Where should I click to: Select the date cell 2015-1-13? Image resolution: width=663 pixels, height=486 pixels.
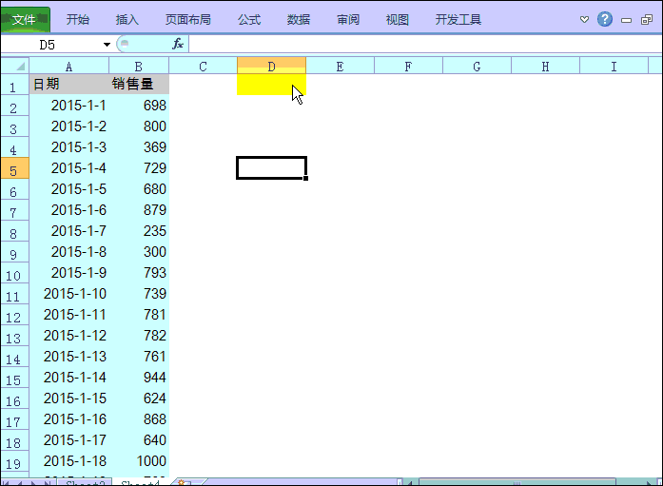[68, 357]
